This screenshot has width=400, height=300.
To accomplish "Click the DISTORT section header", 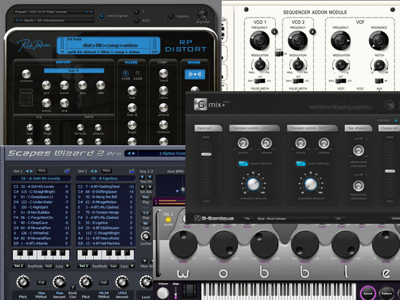I will click(x=64, y=62).
